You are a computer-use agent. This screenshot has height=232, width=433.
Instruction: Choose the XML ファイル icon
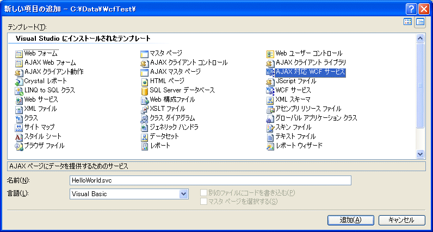[x=19, y=110]
